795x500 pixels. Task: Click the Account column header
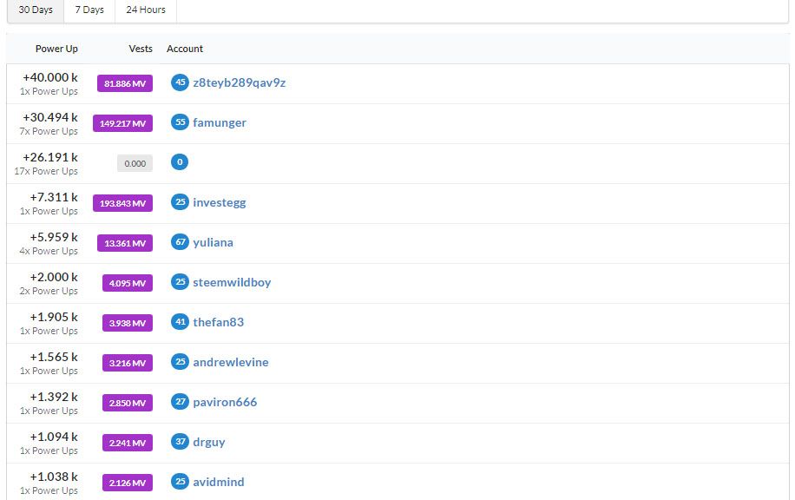point(185,49)
